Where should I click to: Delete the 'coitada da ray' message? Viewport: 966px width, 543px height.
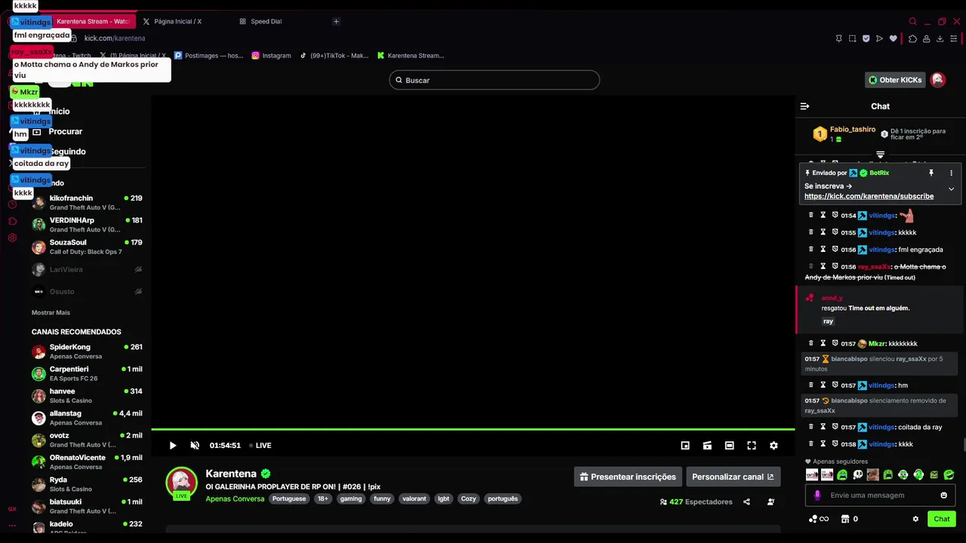811,427
